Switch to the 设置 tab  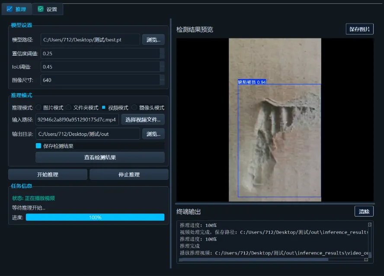pyautogui.click(x=48, y=9)
